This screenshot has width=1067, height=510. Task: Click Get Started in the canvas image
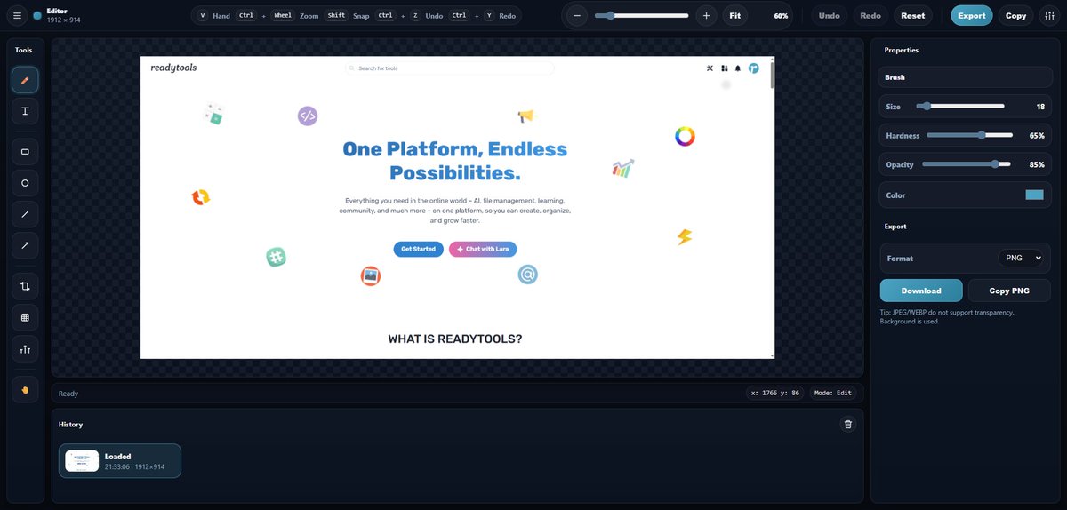(x=418, y=249)
